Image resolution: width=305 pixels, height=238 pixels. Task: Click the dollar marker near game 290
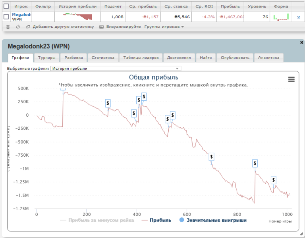point(108,103)
